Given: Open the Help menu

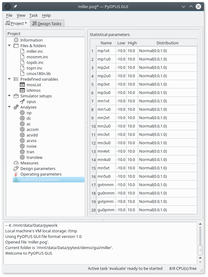Looking at the screenshot, I should pos(46,16).
